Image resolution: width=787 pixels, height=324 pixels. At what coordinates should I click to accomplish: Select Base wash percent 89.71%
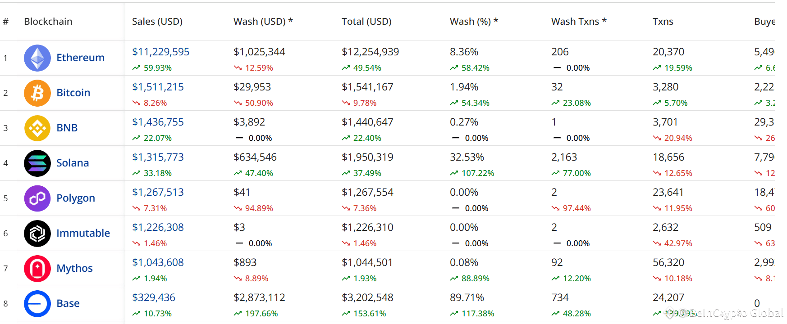pos(467,297)
